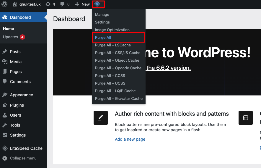Click the WordPress logo icon
Viewport: 261px width, 168px height.
point(4,4)
